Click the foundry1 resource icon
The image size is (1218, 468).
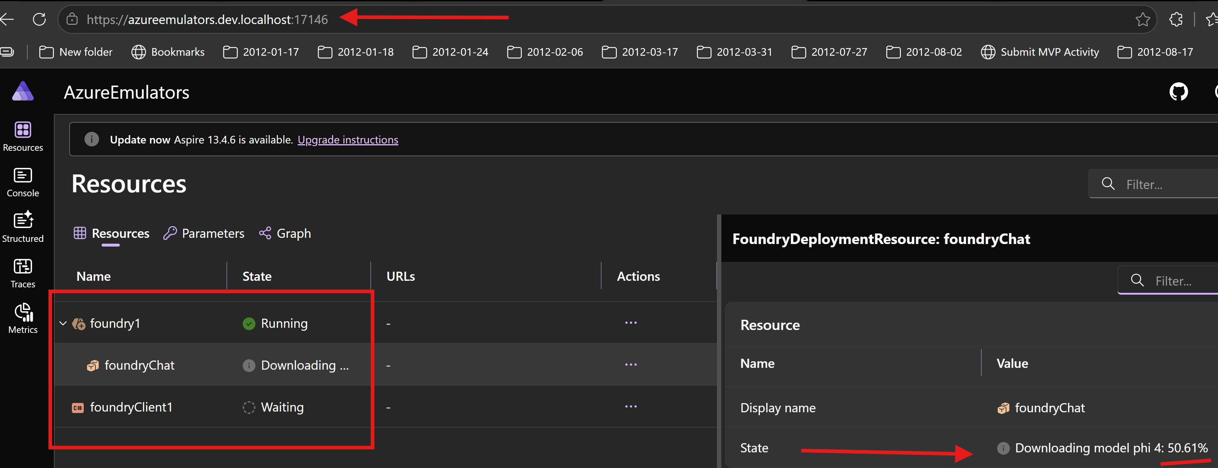coord(79,324)
